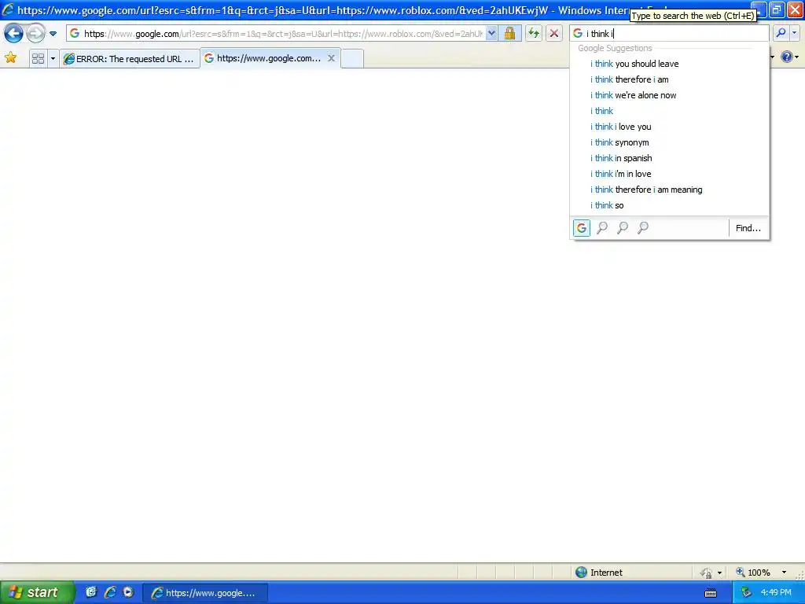Image resolution: width=805 pixels, height=604 pixels.
Task: Click the 4:49 PM taskbar clock
Action: pos(776,592)
